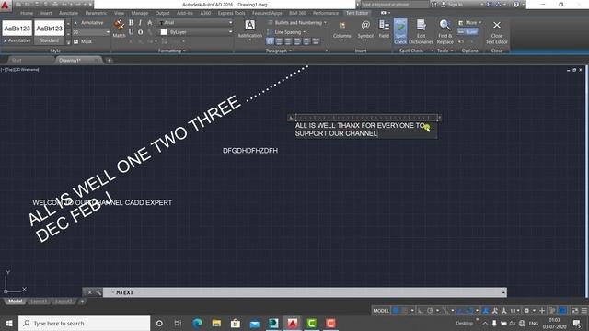Open the ByLayer text color dropdown
This screenshot has width=589, height=331.
195,32
